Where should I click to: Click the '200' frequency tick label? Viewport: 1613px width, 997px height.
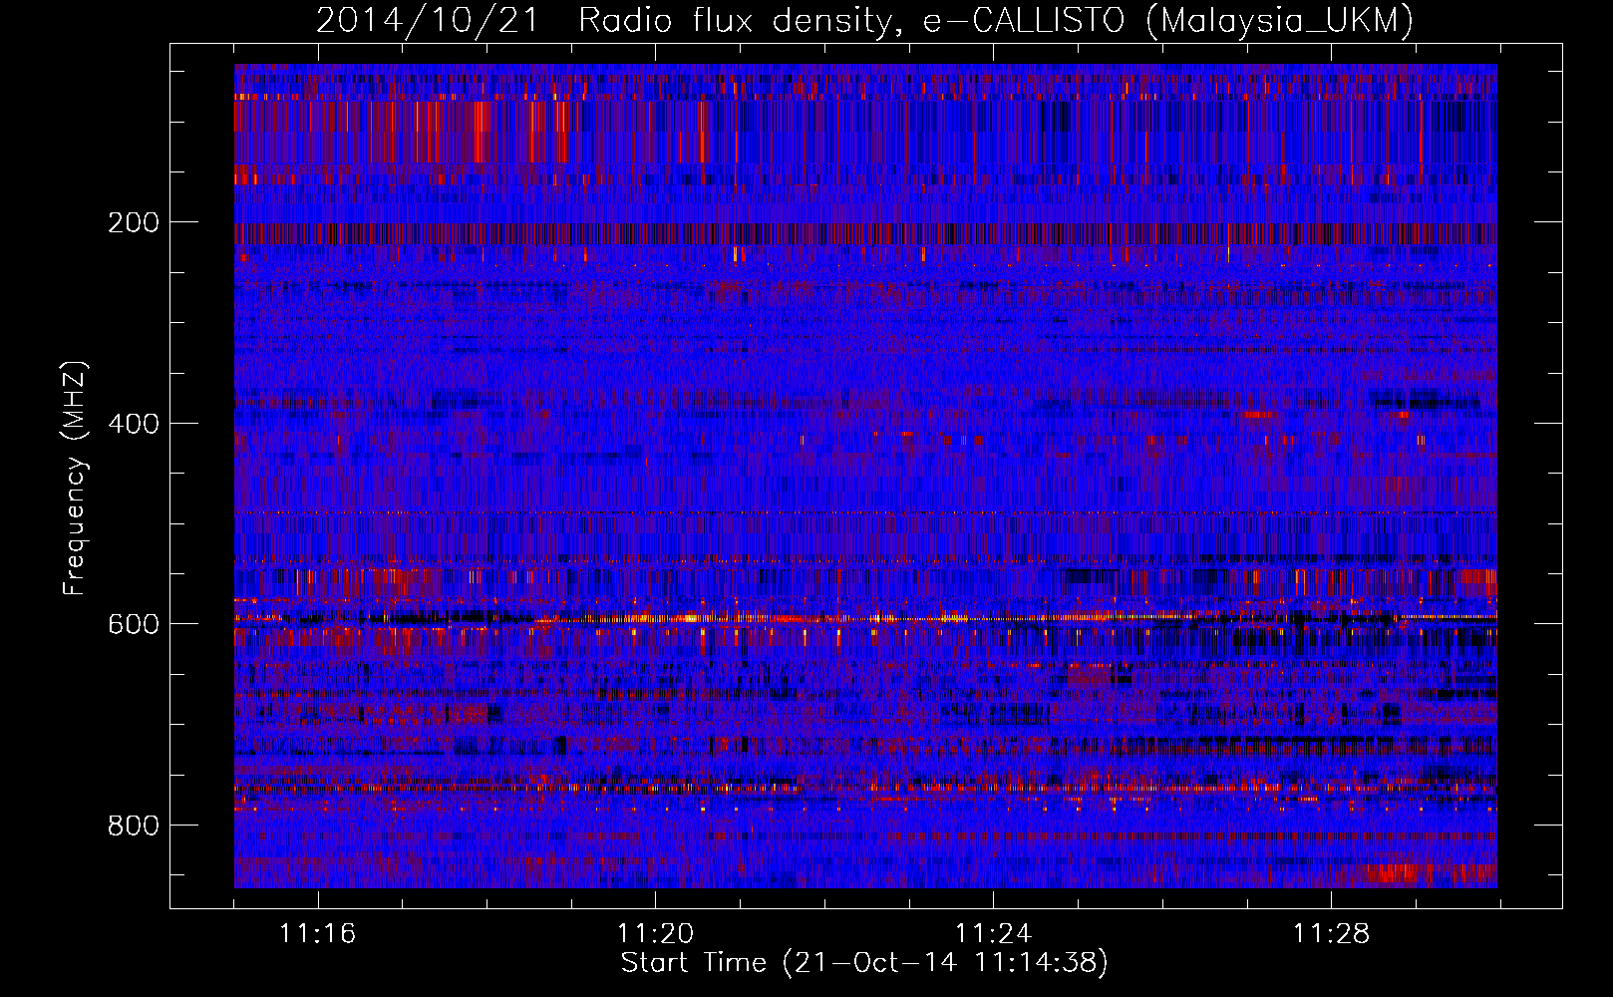(x=133, y=222)
